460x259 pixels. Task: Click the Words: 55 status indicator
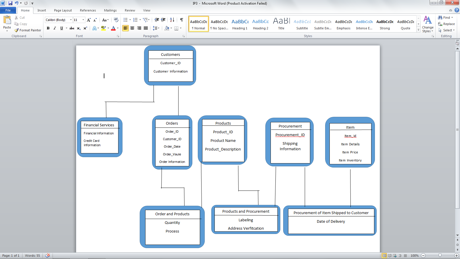(x=32, y=256)
